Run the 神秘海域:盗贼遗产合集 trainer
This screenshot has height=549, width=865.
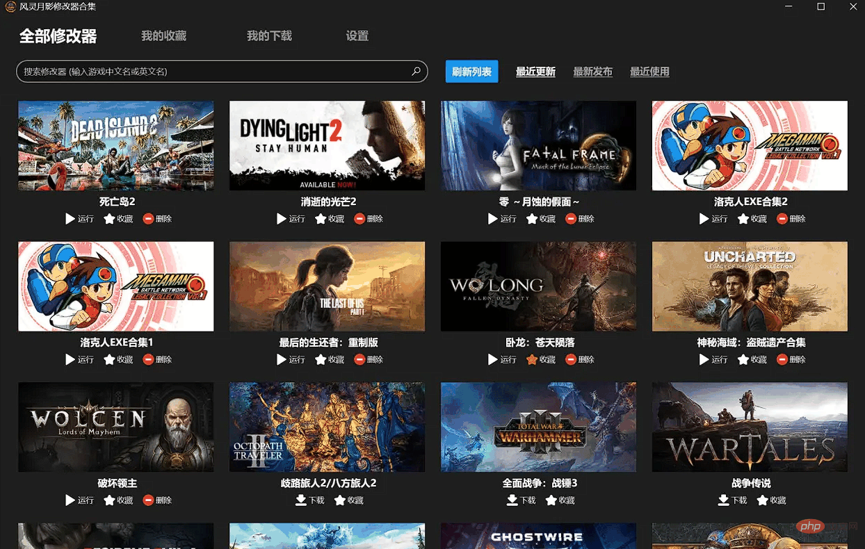(713, 360)
